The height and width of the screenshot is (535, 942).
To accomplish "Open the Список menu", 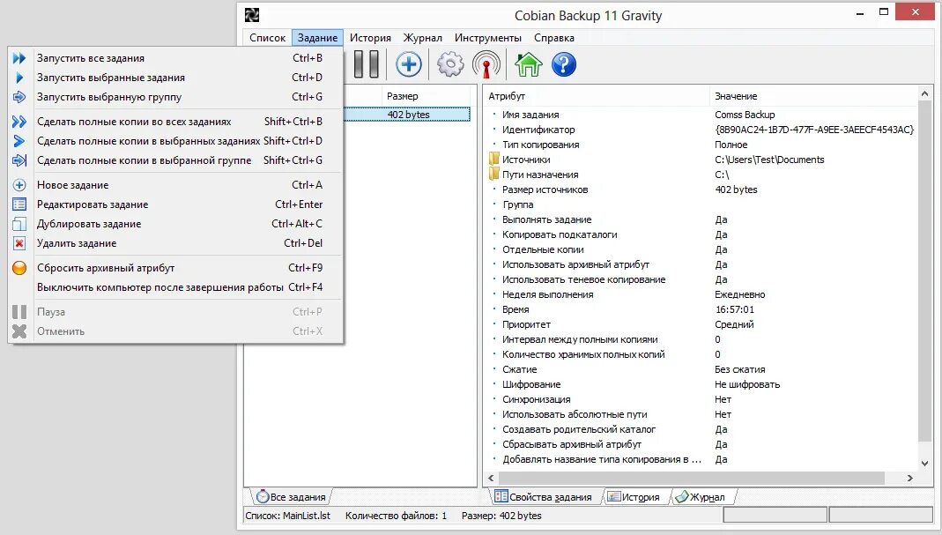I will 267,37.
